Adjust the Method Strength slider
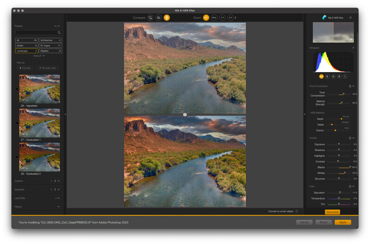This screenshot has width=370, height=244. coord(339,103)
